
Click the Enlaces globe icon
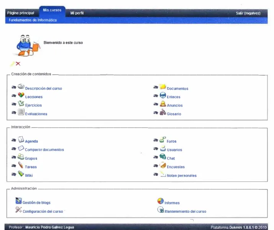click(163, 95)
